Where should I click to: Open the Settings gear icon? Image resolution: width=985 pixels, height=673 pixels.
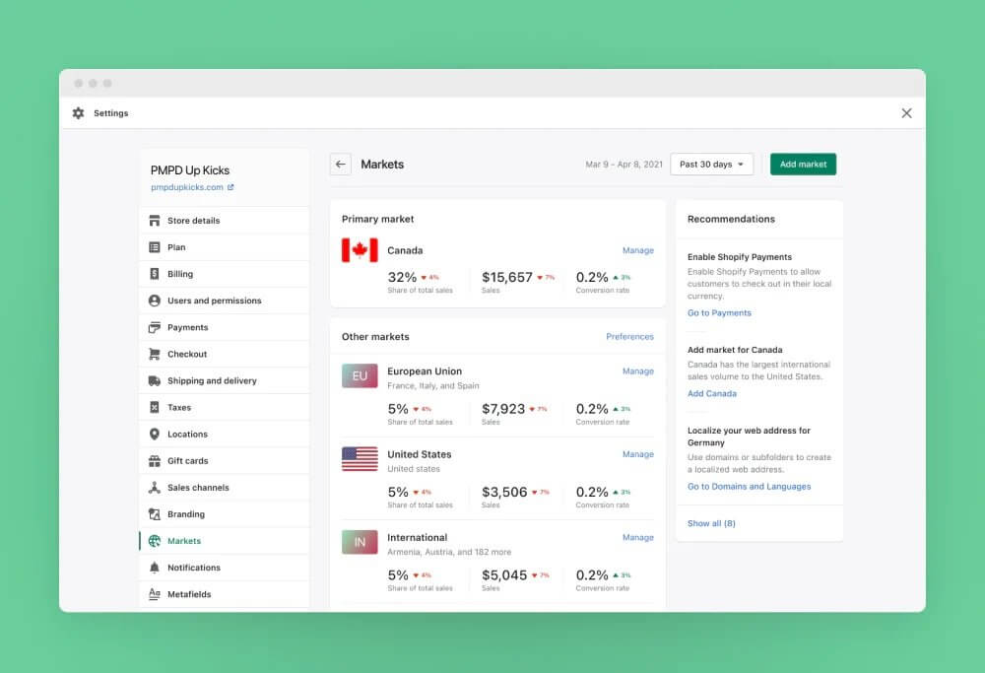pos(78,113)
